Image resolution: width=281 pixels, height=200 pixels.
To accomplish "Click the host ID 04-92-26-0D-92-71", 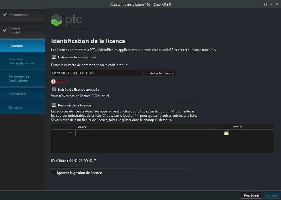I will (83, 161).
